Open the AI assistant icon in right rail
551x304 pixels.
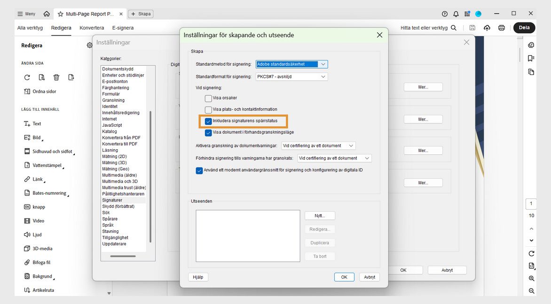tap(531, 45)
